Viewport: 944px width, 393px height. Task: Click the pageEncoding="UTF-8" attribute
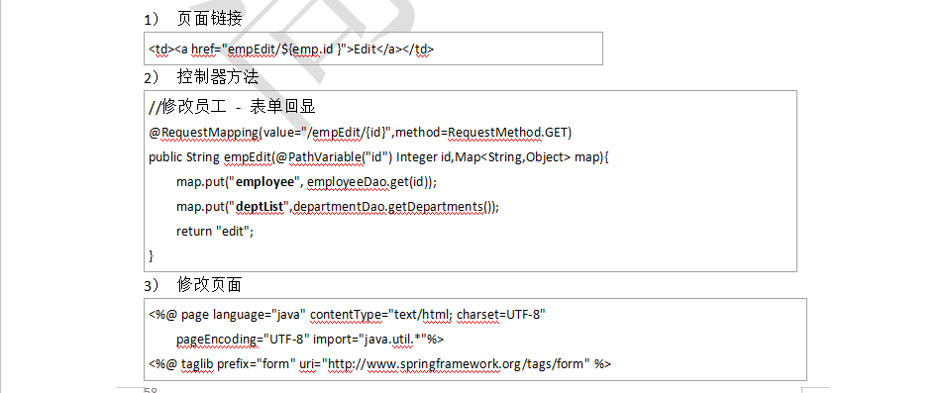pyautogui.click(x=243, y=340)
